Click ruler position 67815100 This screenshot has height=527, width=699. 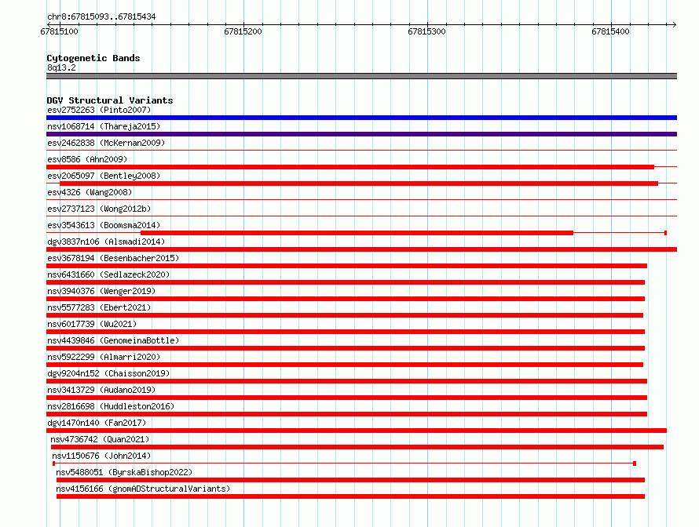click(59, 31)
